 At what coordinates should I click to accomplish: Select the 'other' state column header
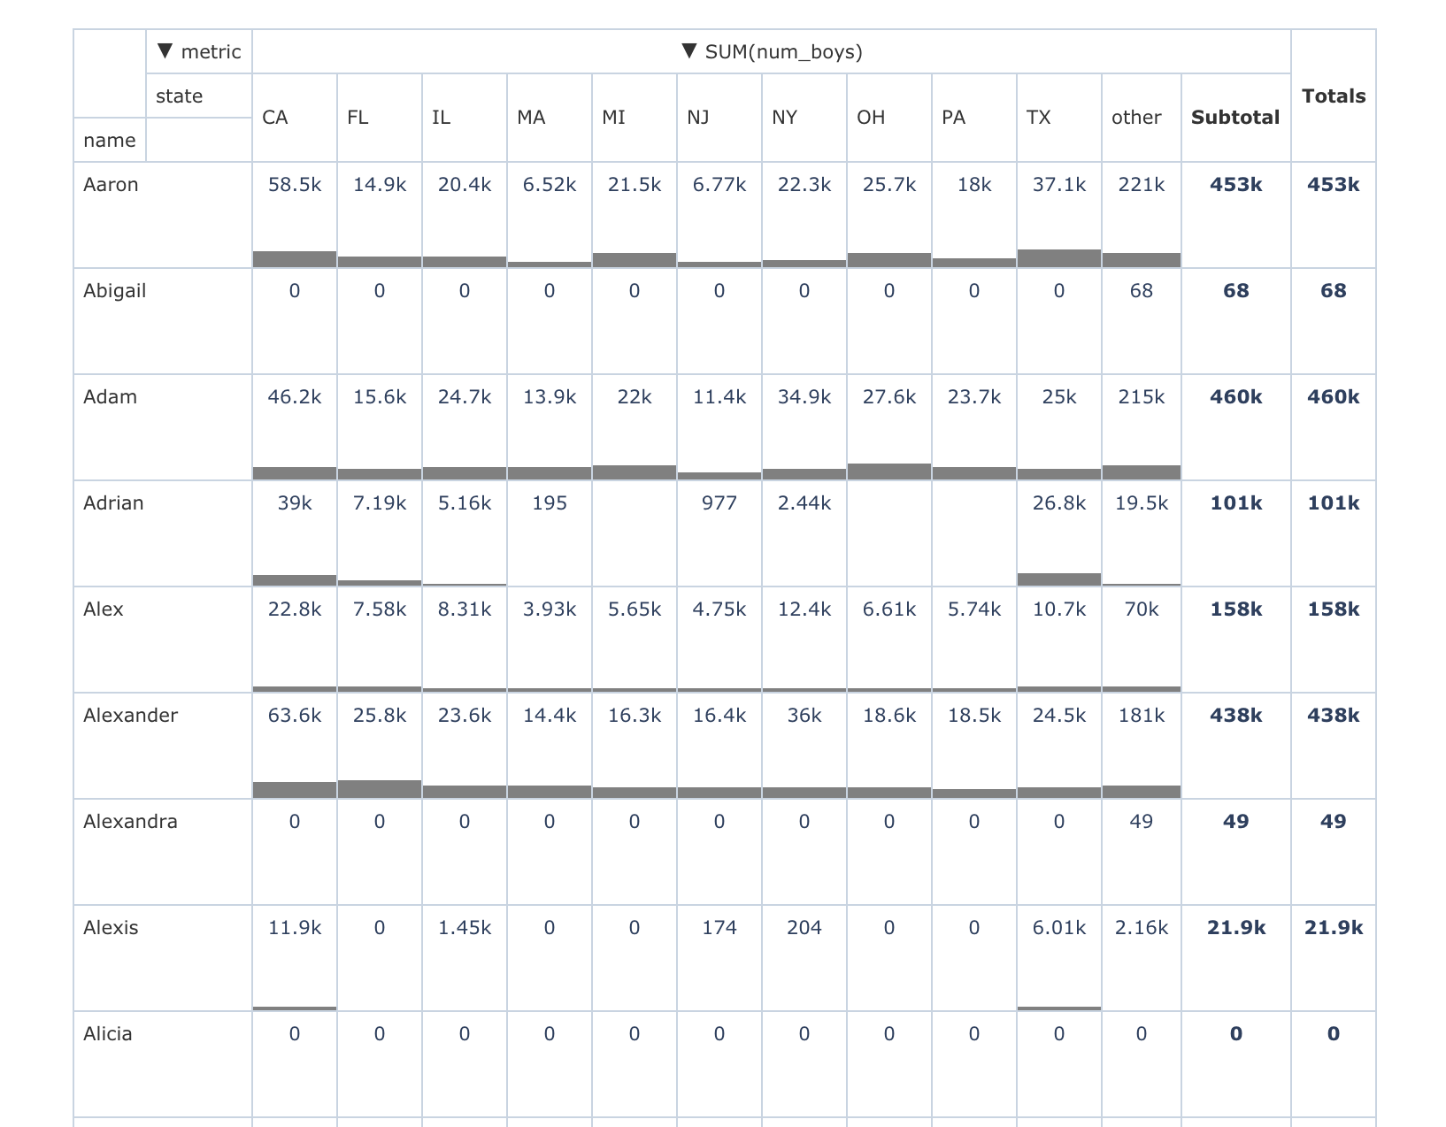(1138, 117)
